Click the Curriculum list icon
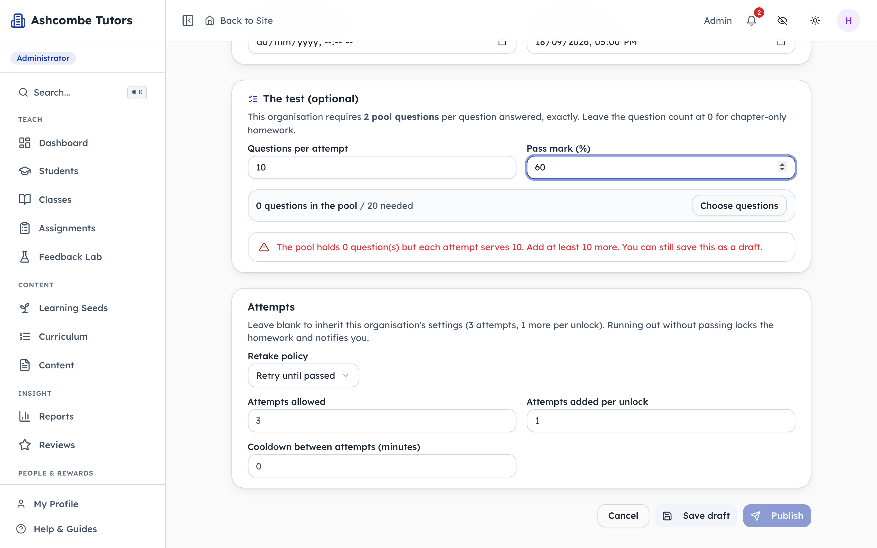This screenshot has width=877, height=548. click(25, 337)
